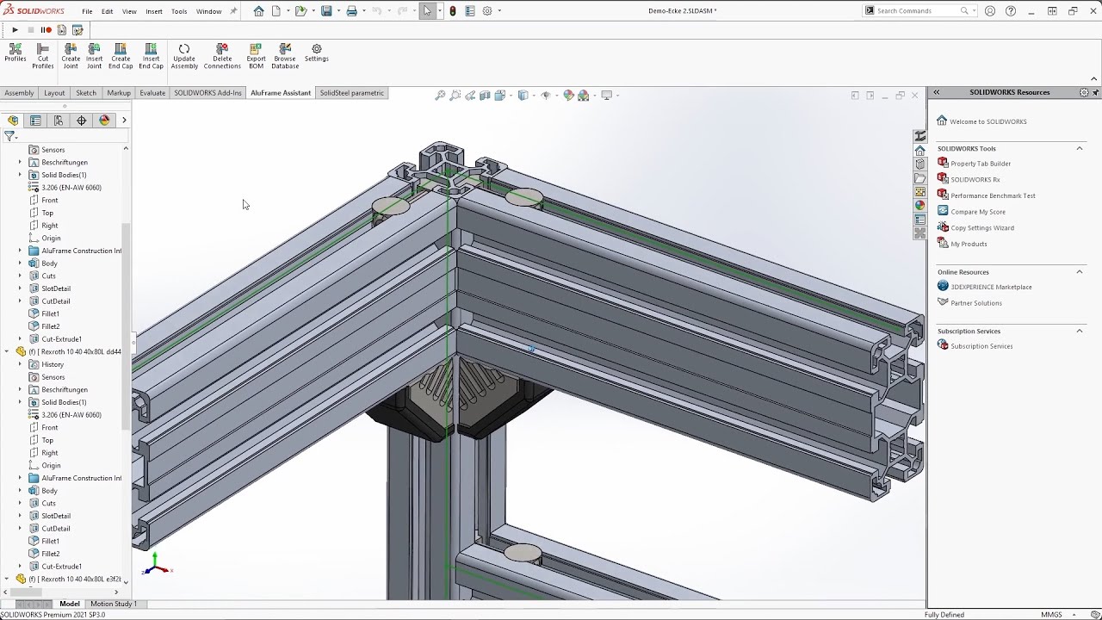Select the Create Joint tool
This screenshot has height=620, width=1102.
click(71, 56)
